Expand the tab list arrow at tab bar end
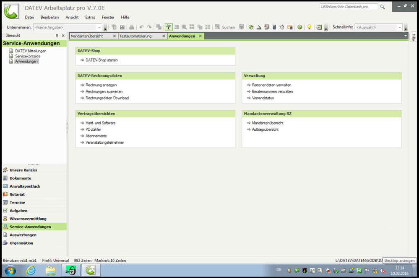The width and height of the screenshot is (419, 279). 406,36
